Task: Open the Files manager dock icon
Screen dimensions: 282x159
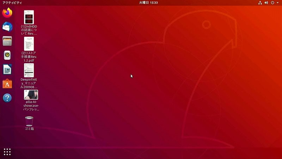Action: point(7,41)
